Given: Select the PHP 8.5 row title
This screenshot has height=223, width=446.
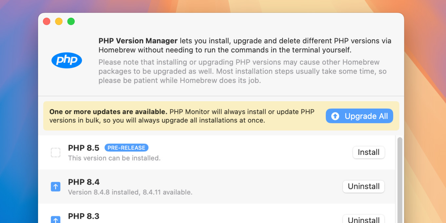Looking at the screenshot, I should pyautogui.click(x=84, y=148).
